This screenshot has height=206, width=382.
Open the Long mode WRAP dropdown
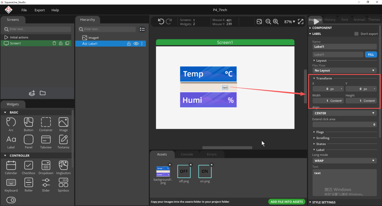tap(344, 161)
